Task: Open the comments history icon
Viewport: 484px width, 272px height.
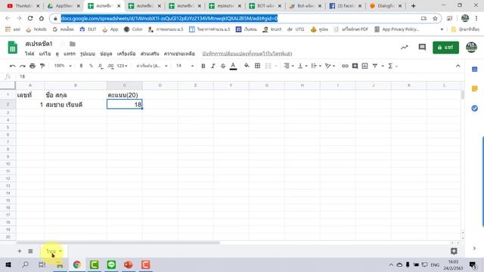Action: pyautogui.click(x=422, y=47)
